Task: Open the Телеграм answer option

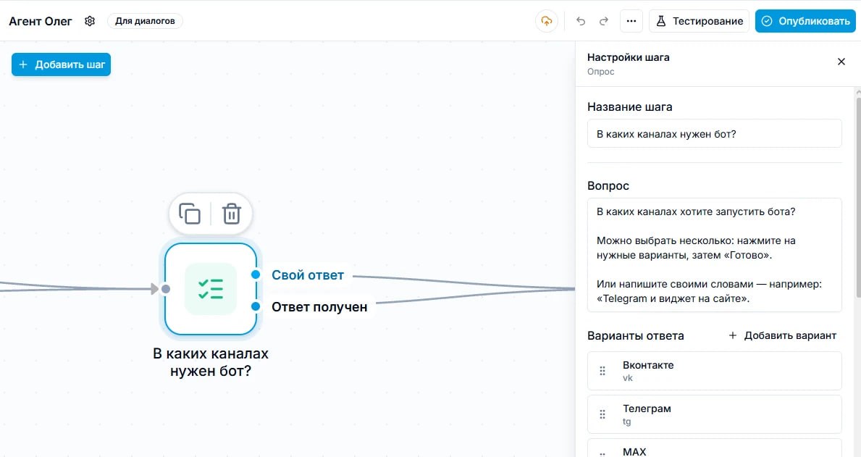Action: pyautogui.click(x=715, y=414)
